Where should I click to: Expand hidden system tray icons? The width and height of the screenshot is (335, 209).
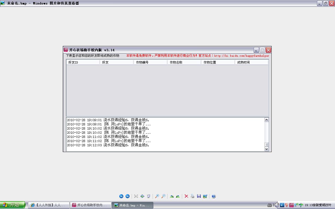pyautogui.click(x=277, y=205)
